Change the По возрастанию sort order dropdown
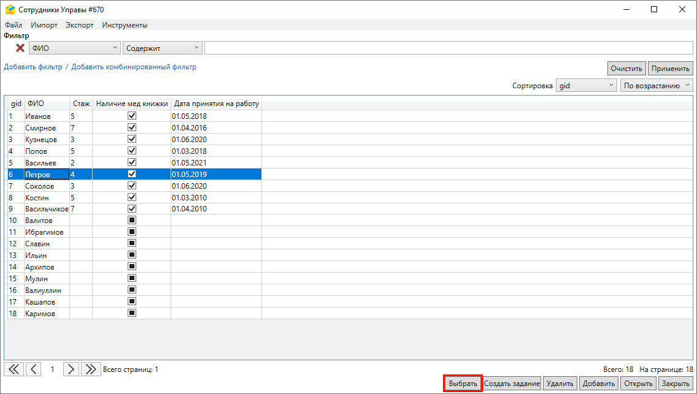 657,86
